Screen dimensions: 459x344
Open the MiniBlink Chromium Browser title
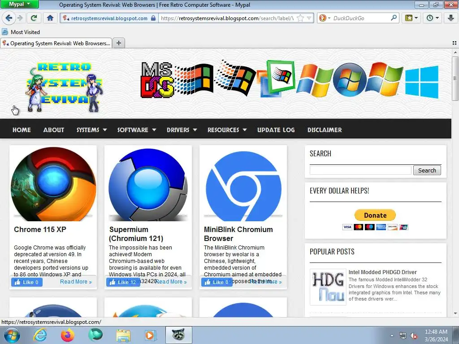tap(238, 234)
